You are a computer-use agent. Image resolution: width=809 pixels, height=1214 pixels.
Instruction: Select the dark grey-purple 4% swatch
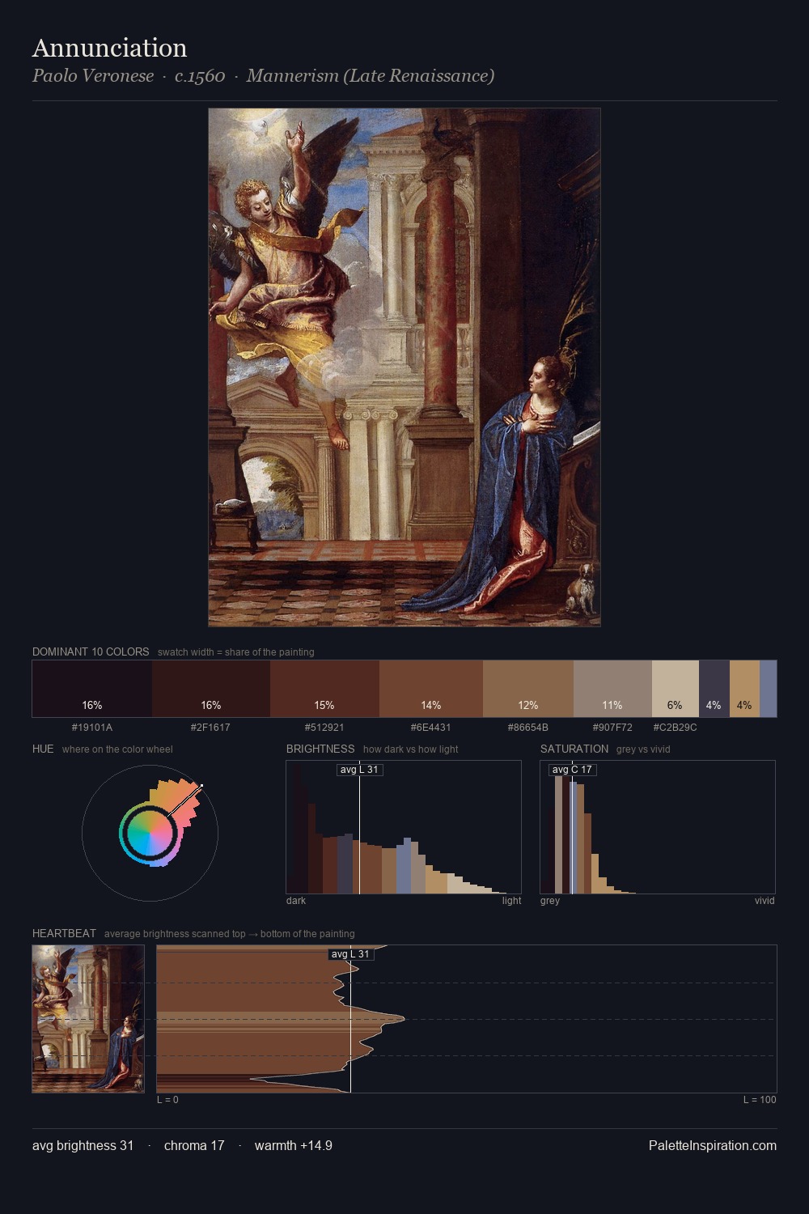point(714,689)
